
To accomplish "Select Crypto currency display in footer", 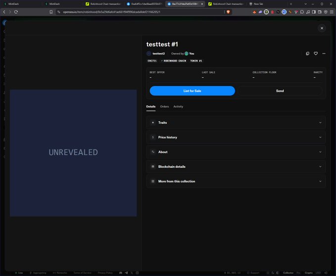I will (309, 273).
